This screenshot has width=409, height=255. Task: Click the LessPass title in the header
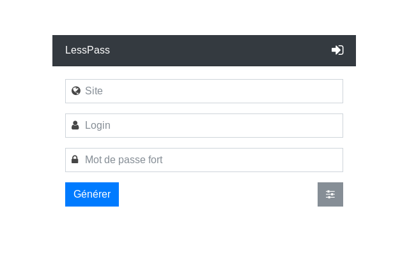[88, 50]
